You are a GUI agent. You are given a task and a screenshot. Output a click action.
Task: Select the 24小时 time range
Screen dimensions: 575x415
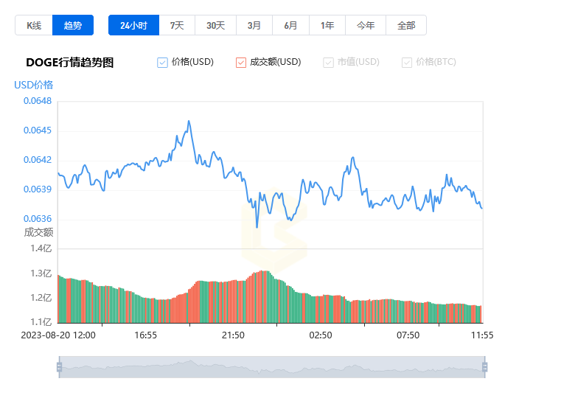pos(134,25)
